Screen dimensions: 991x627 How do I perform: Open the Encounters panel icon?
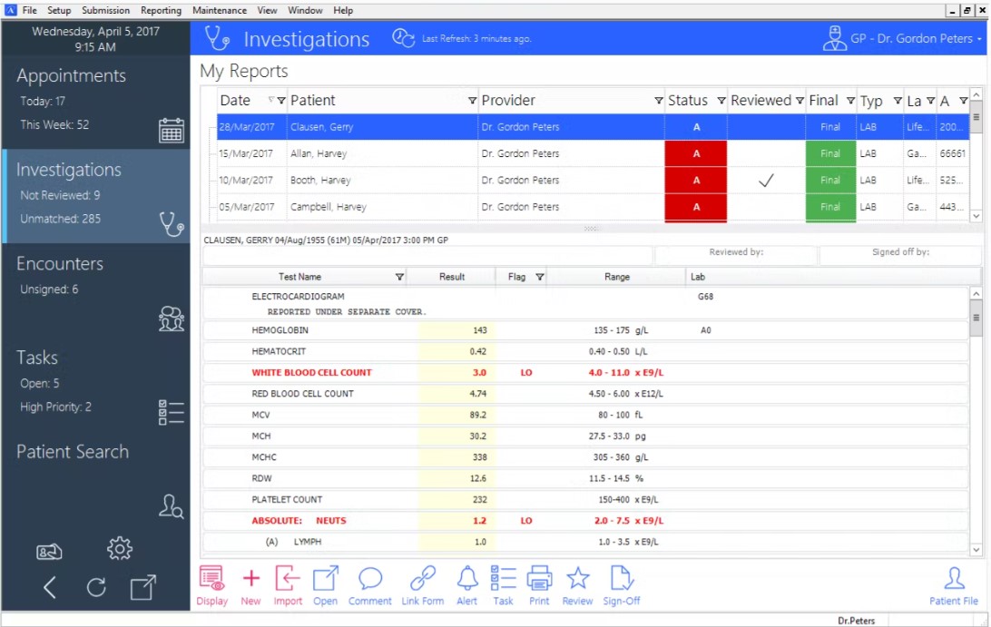click(x=171, y=318)
